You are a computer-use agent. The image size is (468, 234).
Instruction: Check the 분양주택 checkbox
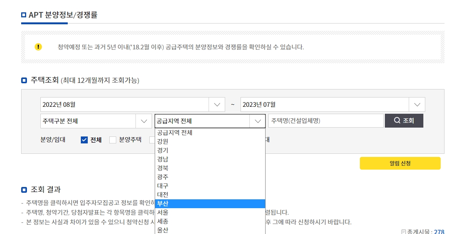pyautogui.click(x=113, y=140)
